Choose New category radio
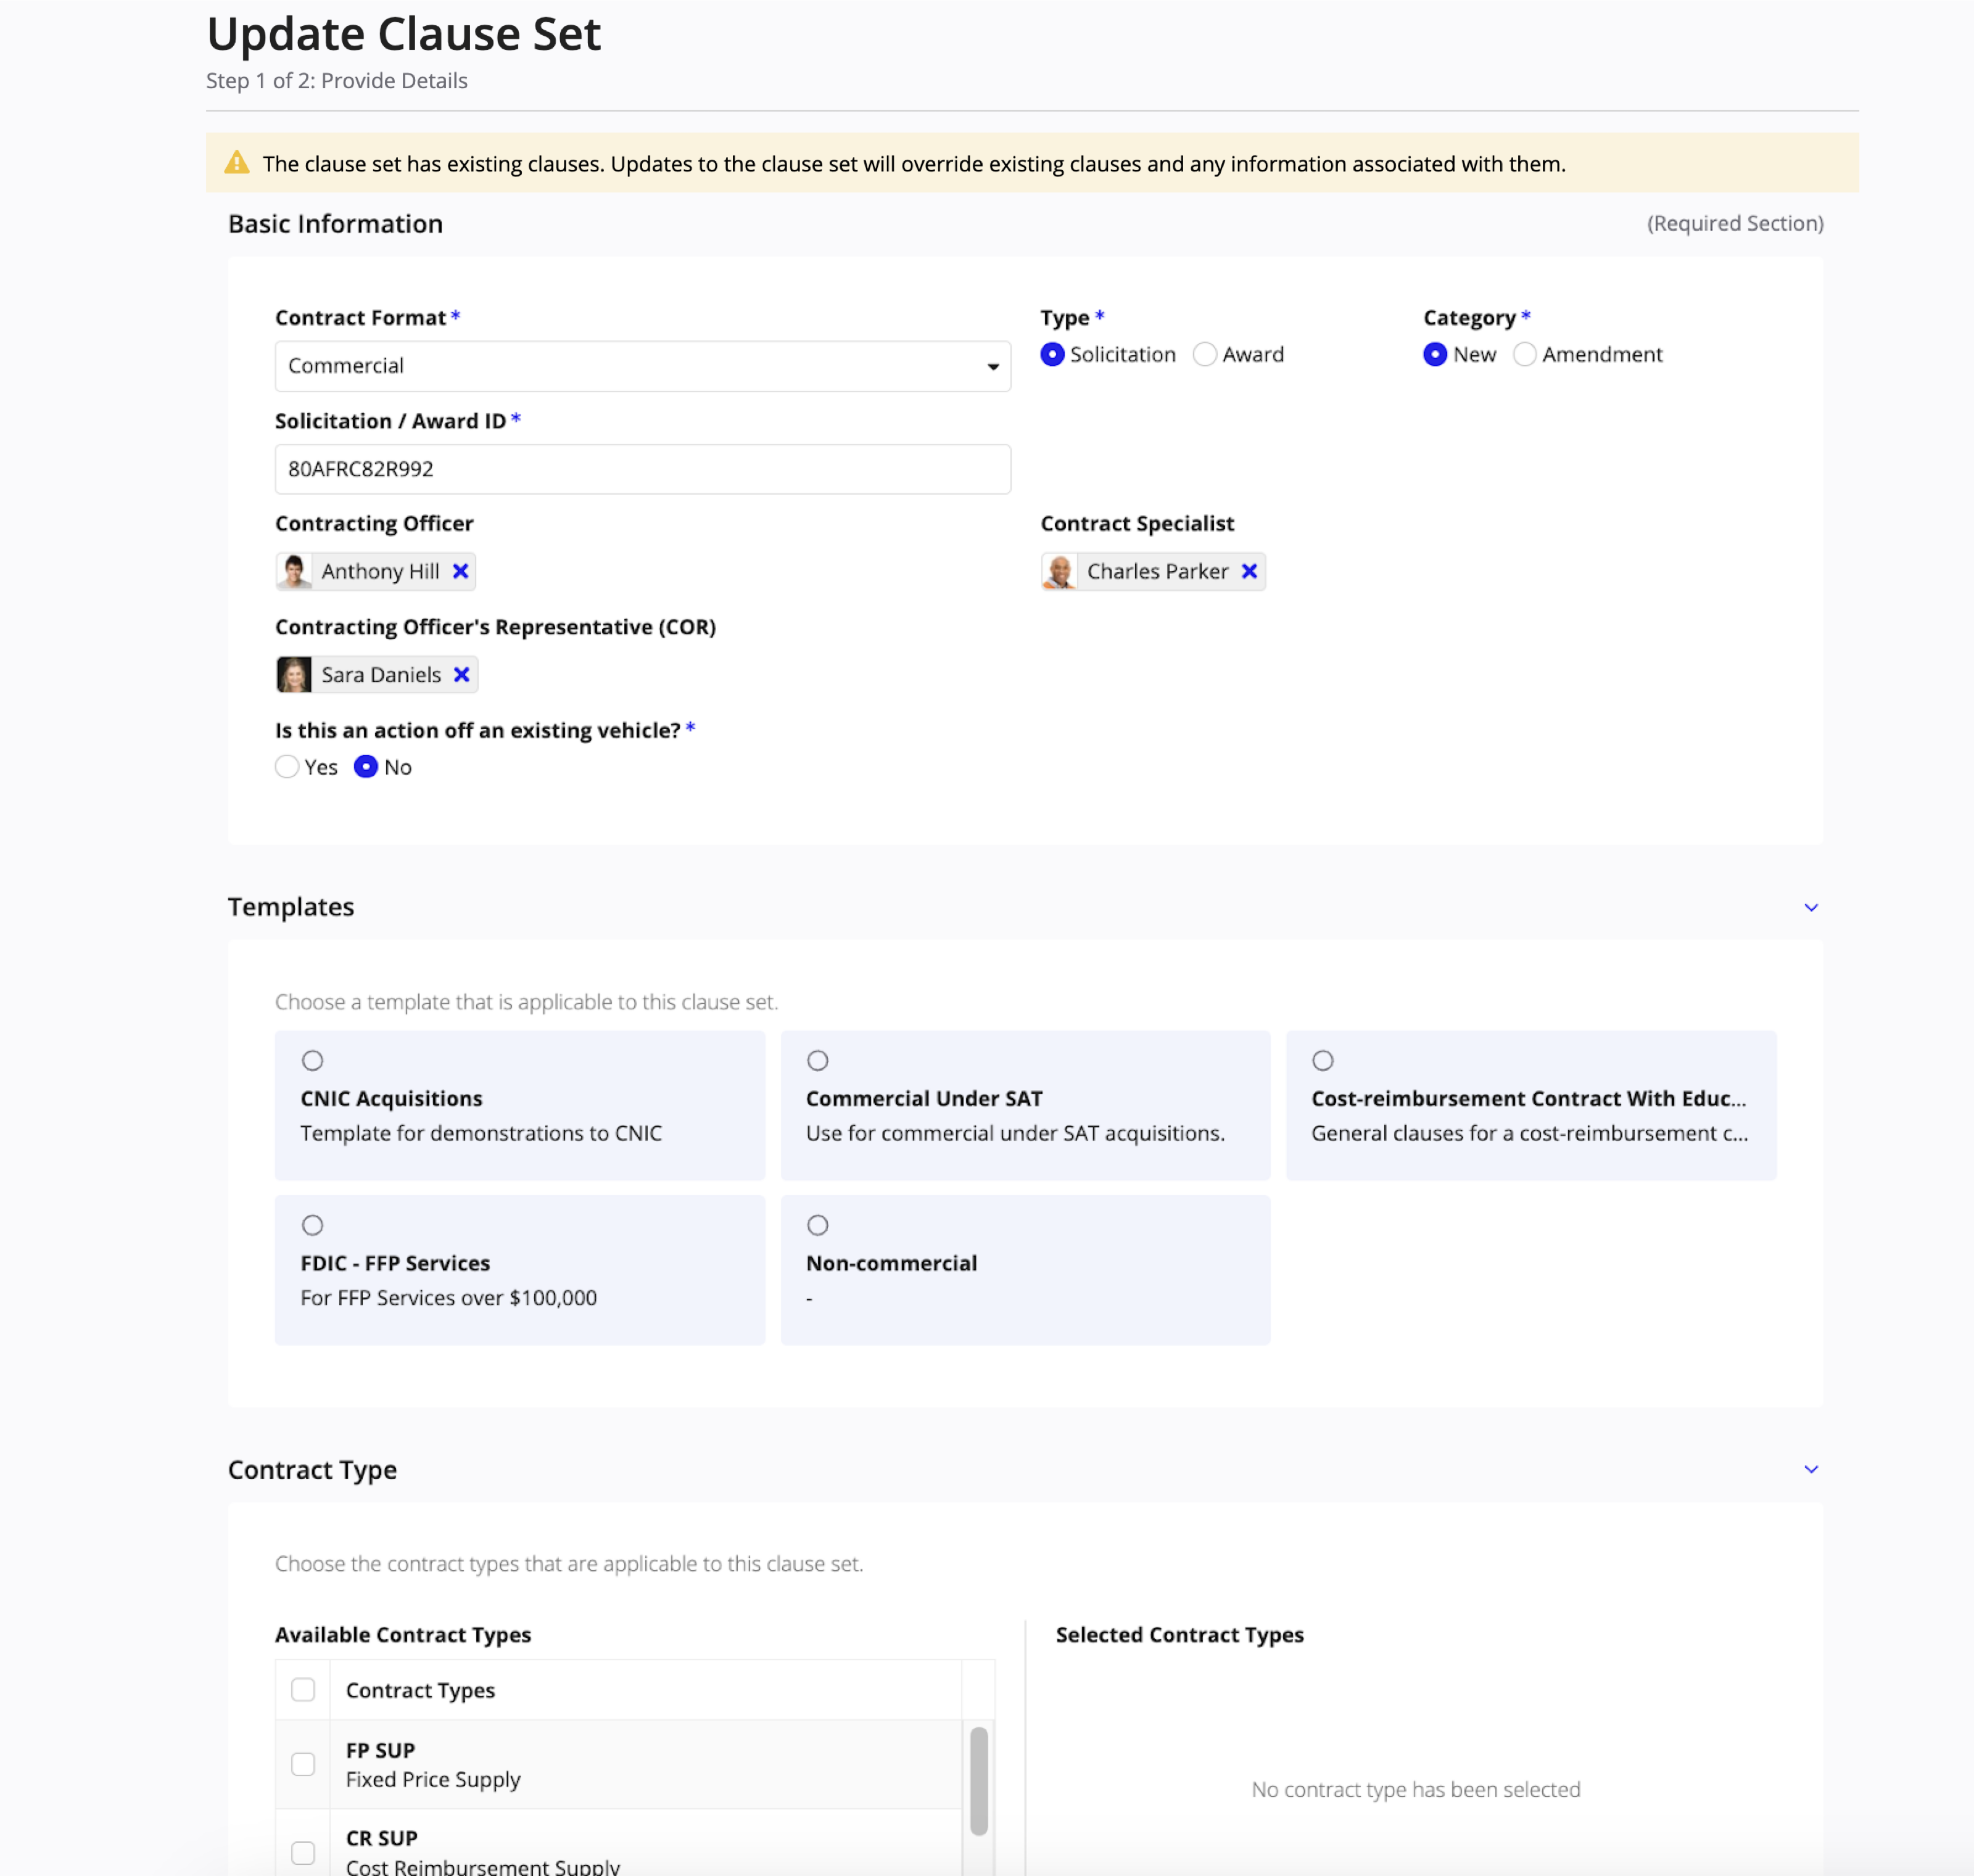The image size is (1974, 1876). pyautogui.click(x=1435, y=354)
